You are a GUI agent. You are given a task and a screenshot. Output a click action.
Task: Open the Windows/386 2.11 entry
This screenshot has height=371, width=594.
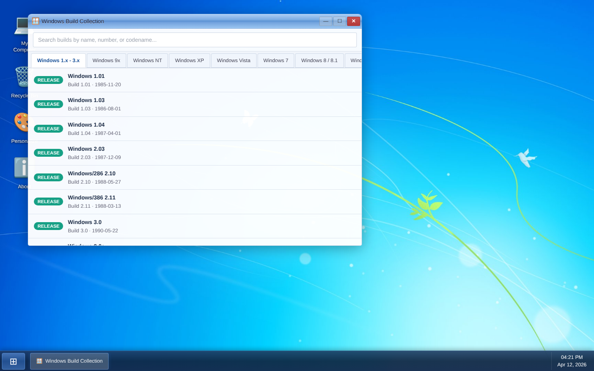tap(195, 202)
